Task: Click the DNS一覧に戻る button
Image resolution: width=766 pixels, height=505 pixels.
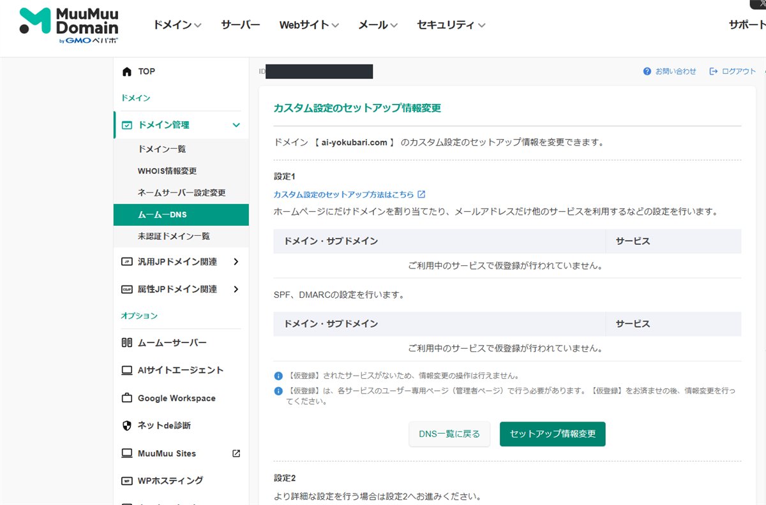Action: (449, 434)
